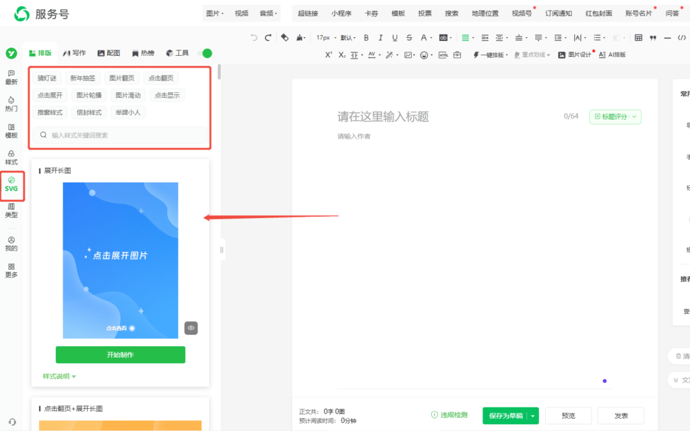Click the HTML insert icon
This screenshot has width=690, height=431.
443,55
